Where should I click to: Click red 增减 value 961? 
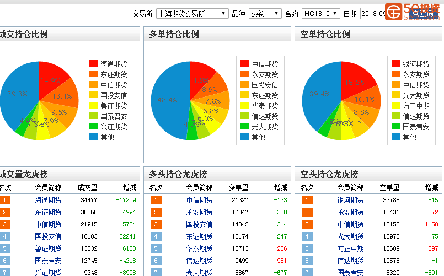(x=282, y=261)
